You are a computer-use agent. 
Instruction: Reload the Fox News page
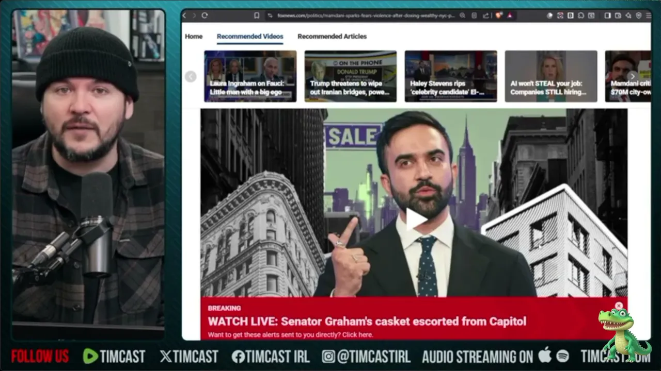point(204,15)
